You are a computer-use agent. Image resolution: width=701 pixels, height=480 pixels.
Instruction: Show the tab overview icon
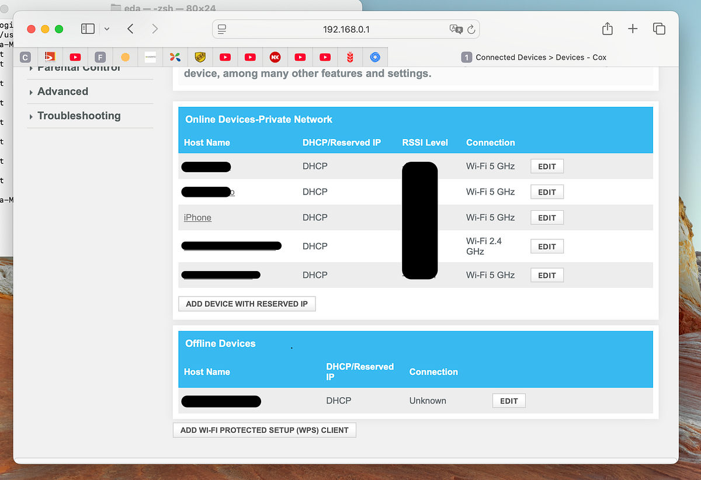click(x=659, y=29)
